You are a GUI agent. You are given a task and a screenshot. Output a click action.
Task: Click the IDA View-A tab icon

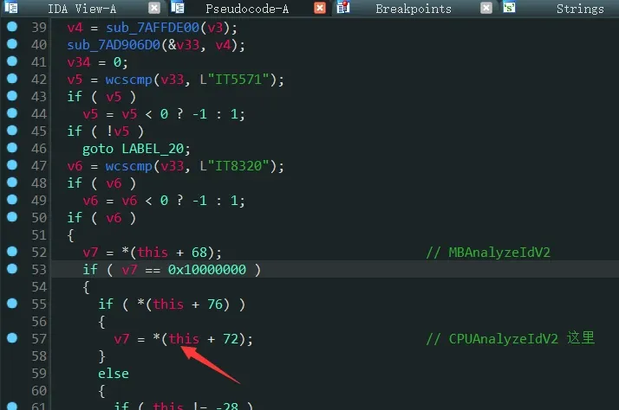click(x=11, y=7)
